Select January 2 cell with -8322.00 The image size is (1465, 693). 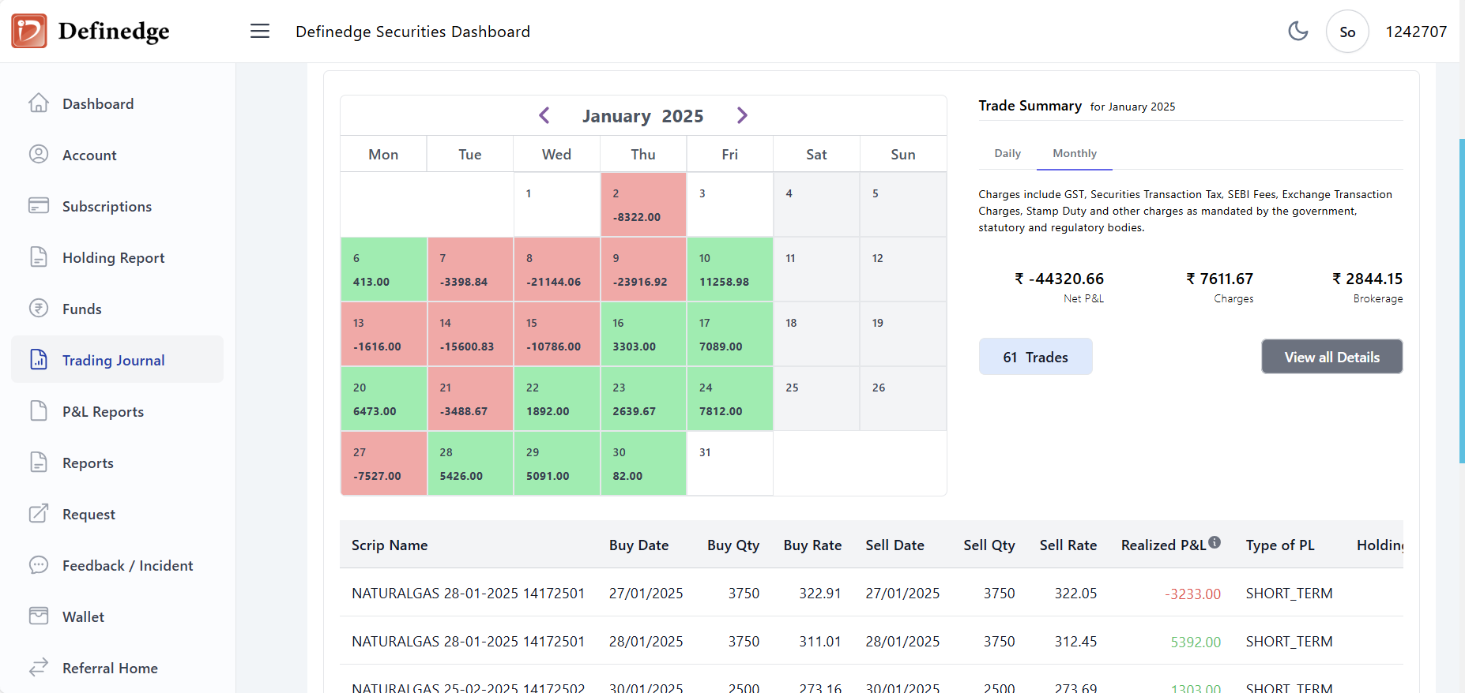[643, 204]
